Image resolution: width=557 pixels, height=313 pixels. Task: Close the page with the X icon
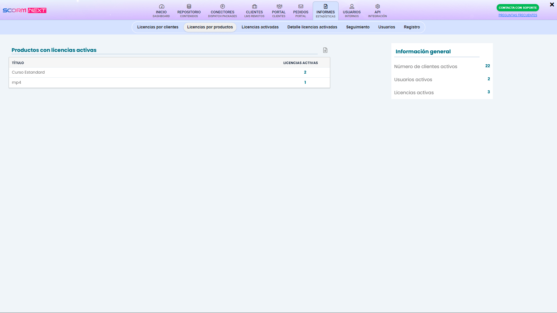(552, 5)
